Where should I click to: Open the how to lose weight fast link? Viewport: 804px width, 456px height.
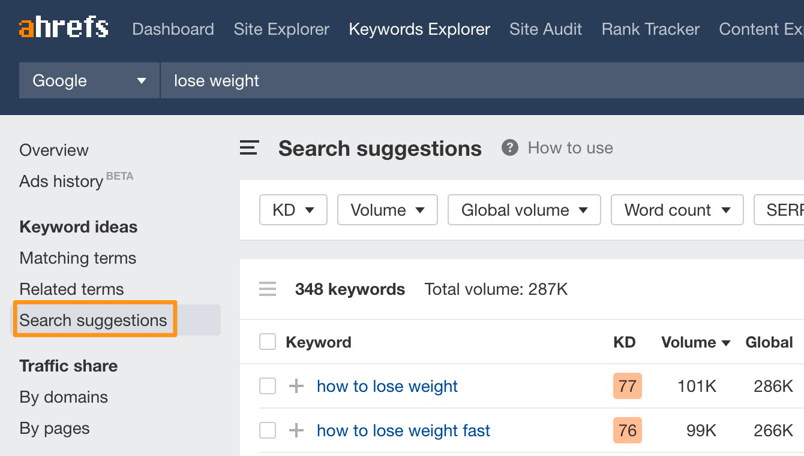point(403,431)
